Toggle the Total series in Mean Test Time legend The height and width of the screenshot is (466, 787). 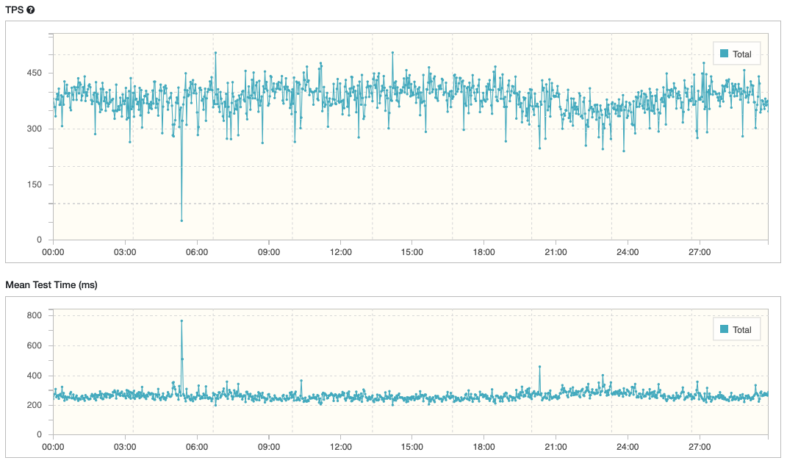coord(725,329)
